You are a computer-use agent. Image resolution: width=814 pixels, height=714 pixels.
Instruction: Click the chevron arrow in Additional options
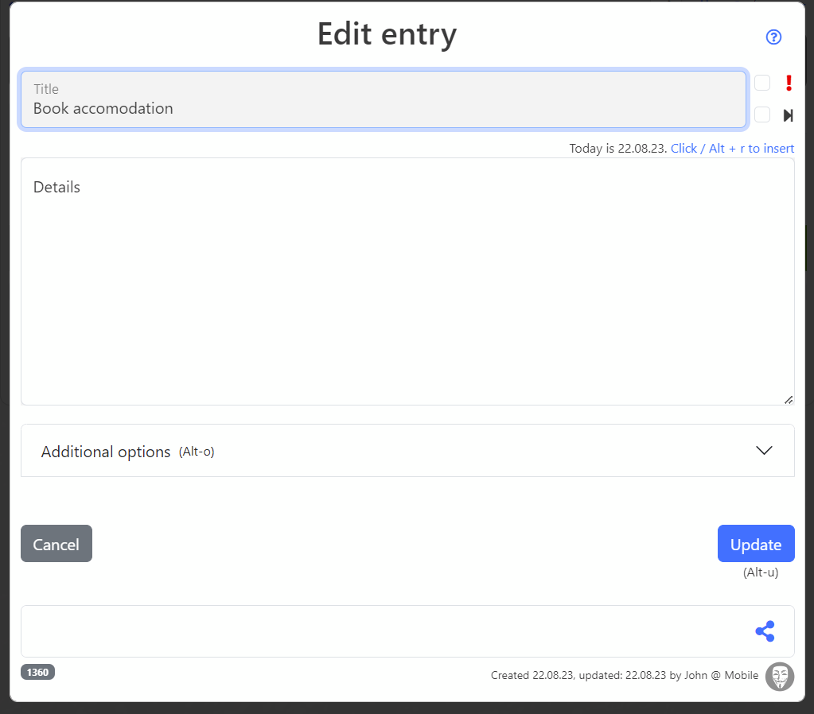click(x=764, y=450)
